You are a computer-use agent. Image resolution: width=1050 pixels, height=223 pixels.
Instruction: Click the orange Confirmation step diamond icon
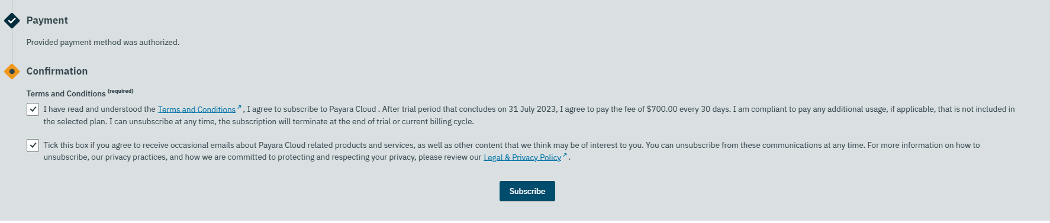12,72
